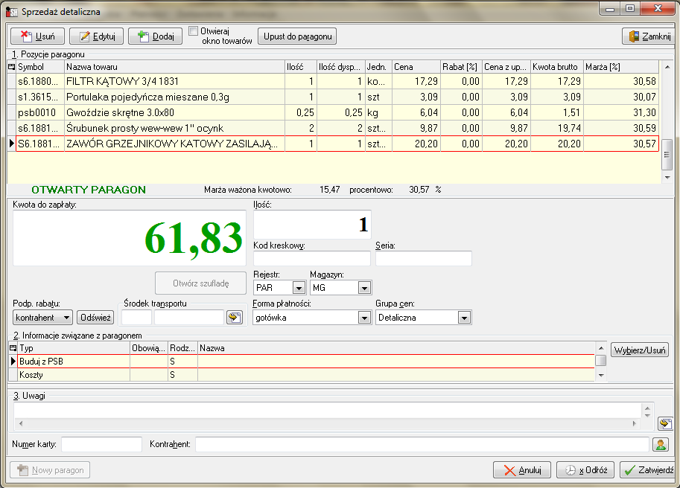Viewport: 680px width, 488px height.
Task: Click the Seria input field
Action: point(423,258)
